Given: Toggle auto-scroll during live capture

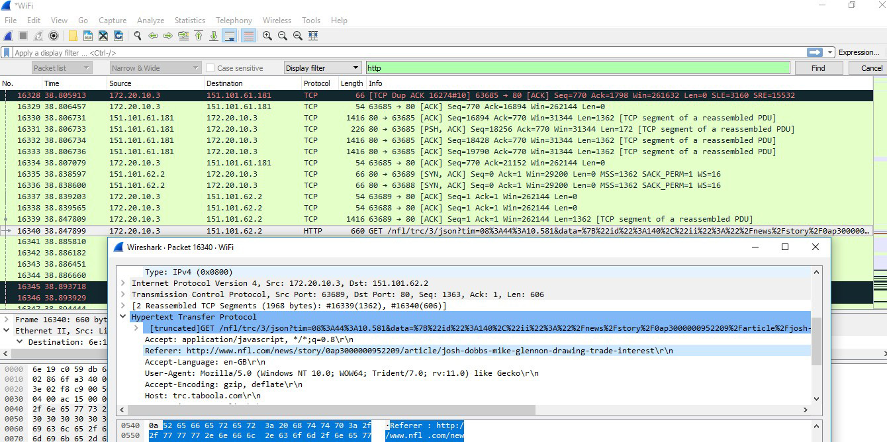Looking at the screenshot, I should [230, 36].
